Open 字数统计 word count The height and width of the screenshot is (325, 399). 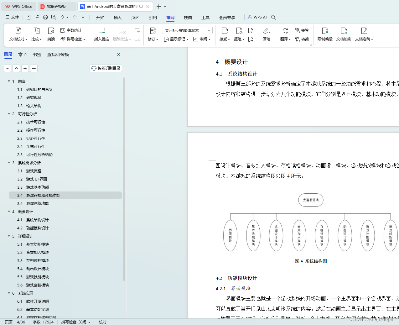click(71, 30)
